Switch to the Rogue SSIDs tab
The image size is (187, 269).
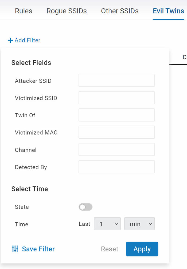(67, 11)
